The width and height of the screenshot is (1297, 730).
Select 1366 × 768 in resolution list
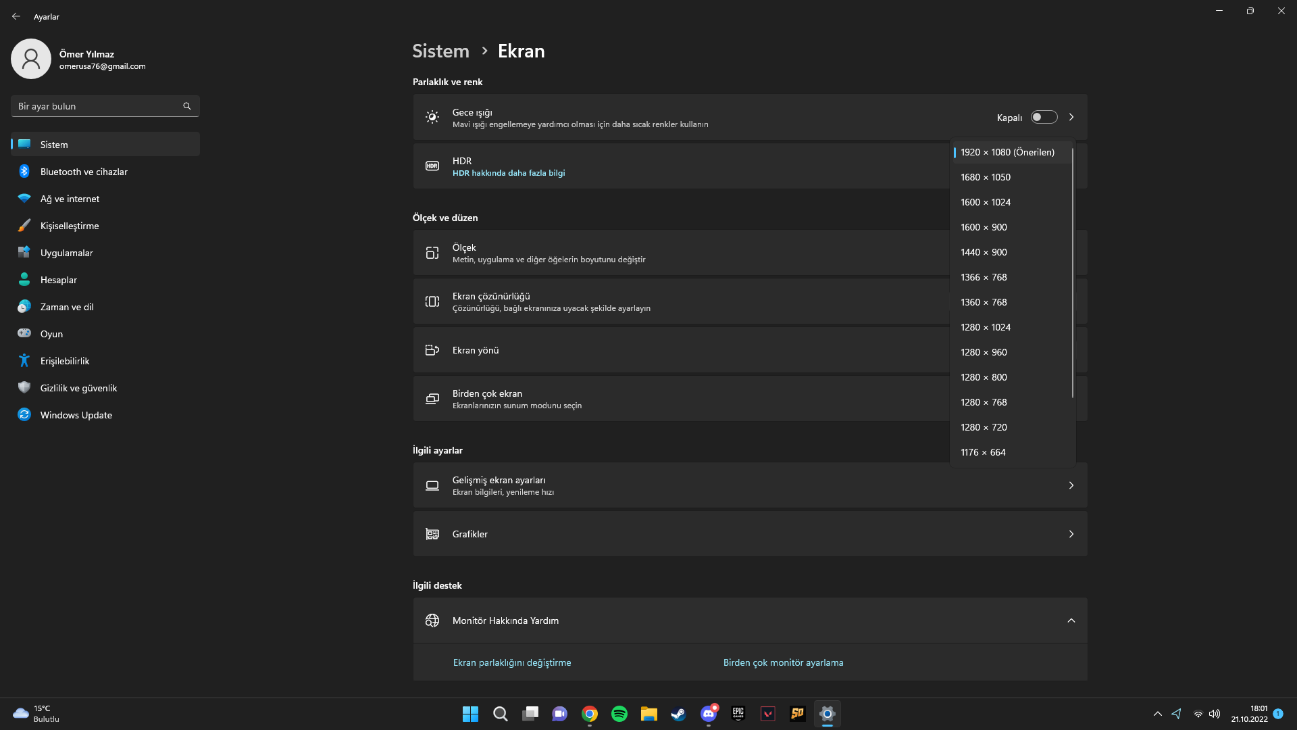point(984,277)
